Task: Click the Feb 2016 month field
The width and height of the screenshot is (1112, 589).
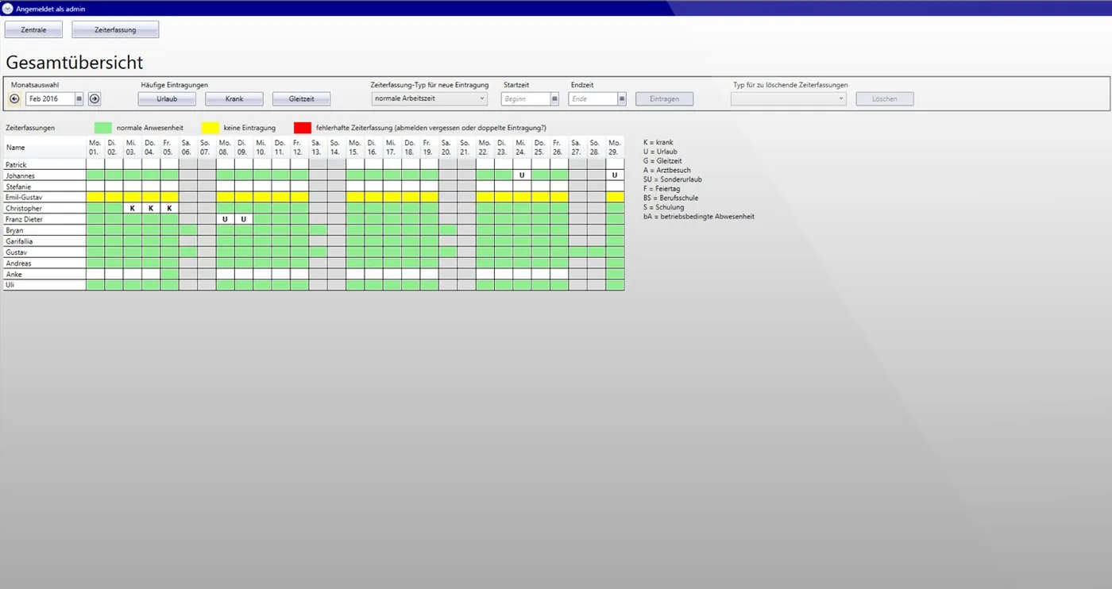Action: pos(50,99)
